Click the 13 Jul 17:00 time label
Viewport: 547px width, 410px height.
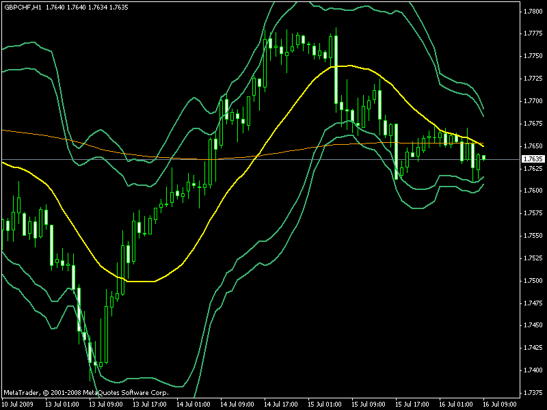pyautogui.click(x=150, y=405)
